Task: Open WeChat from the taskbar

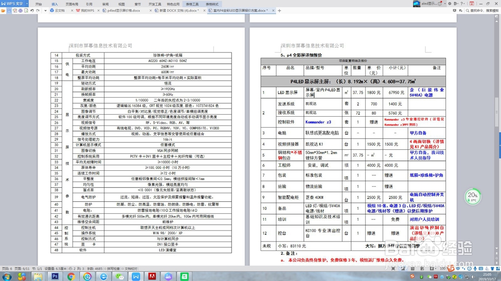Action: click(120, 276)
